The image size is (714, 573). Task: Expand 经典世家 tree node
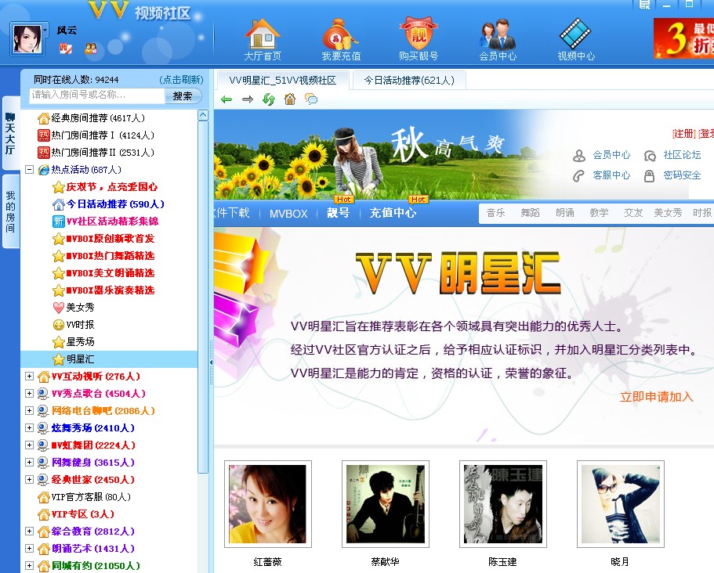pyautogui.click(x=29, y=480)
